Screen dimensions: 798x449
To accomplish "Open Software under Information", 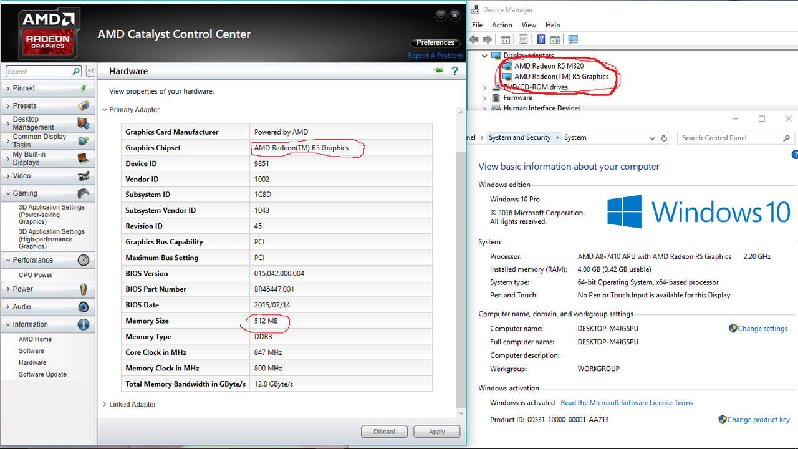I will tap(31, 351).
